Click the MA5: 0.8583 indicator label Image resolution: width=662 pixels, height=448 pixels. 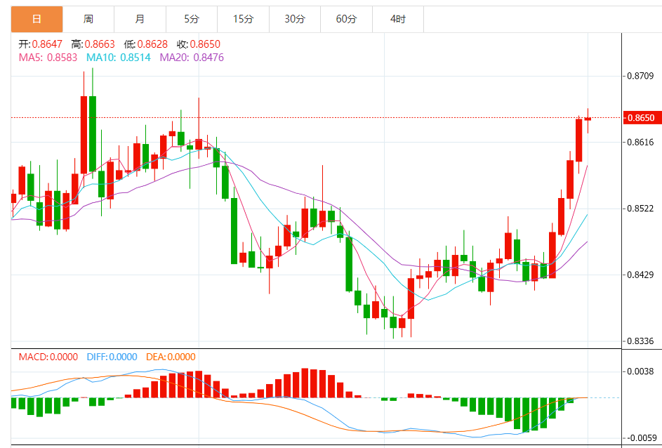tap(48, 58)
